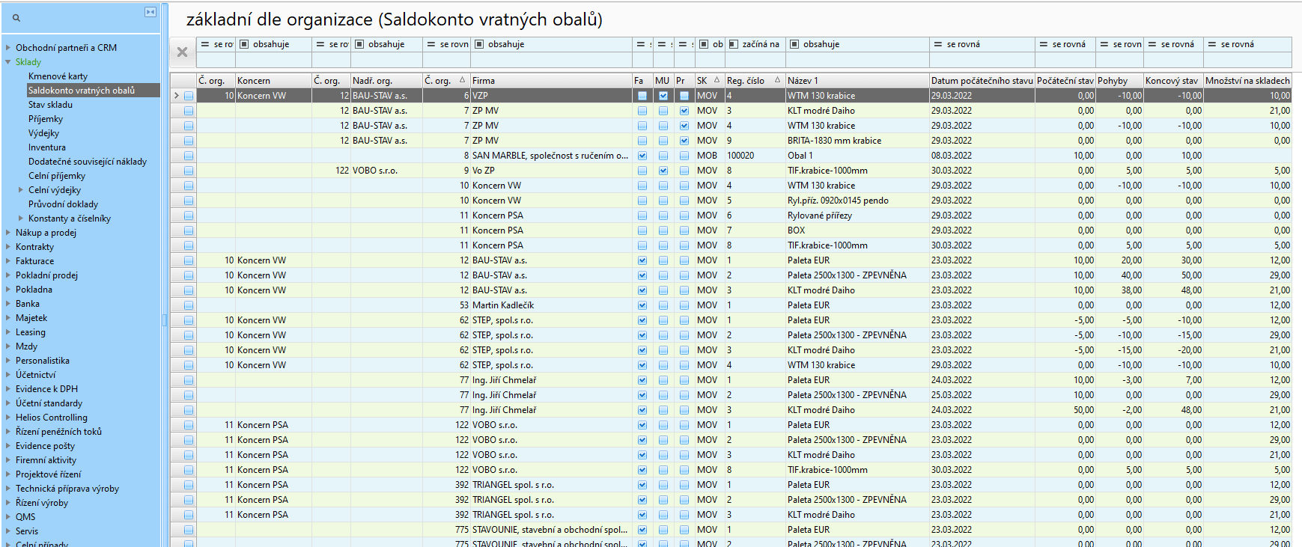Screen dimensions: 1302x547
Task: Expand the Celní výdejky subtree arrow
Action: coord(21,189)
